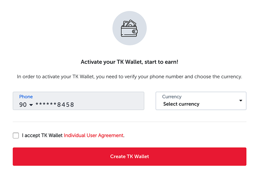
Task: Open the Individual User Agreement link
Action: [x=94, y=135]
